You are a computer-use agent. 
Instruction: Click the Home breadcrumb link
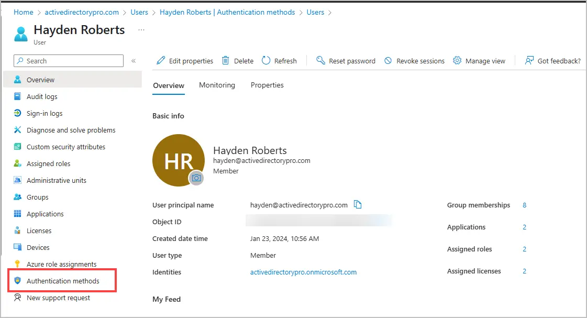tap(24, 12)
